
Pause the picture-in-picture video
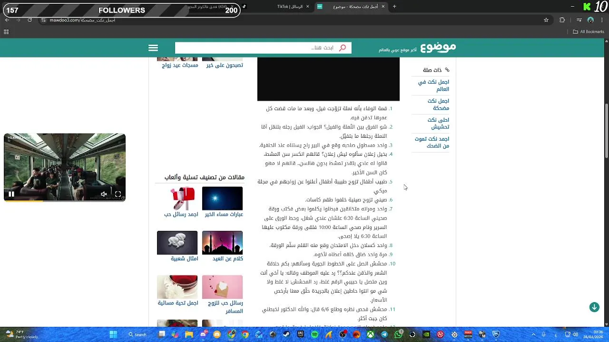point(11,194)
